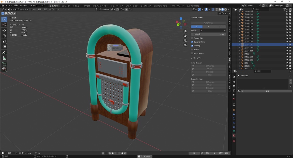This screenshot has width=293, height=158.
Task: Click Brush Boolean Slice button
Action: [208, 91]
